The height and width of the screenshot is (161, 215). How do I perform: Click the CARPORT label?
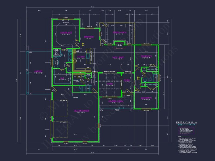38,71
